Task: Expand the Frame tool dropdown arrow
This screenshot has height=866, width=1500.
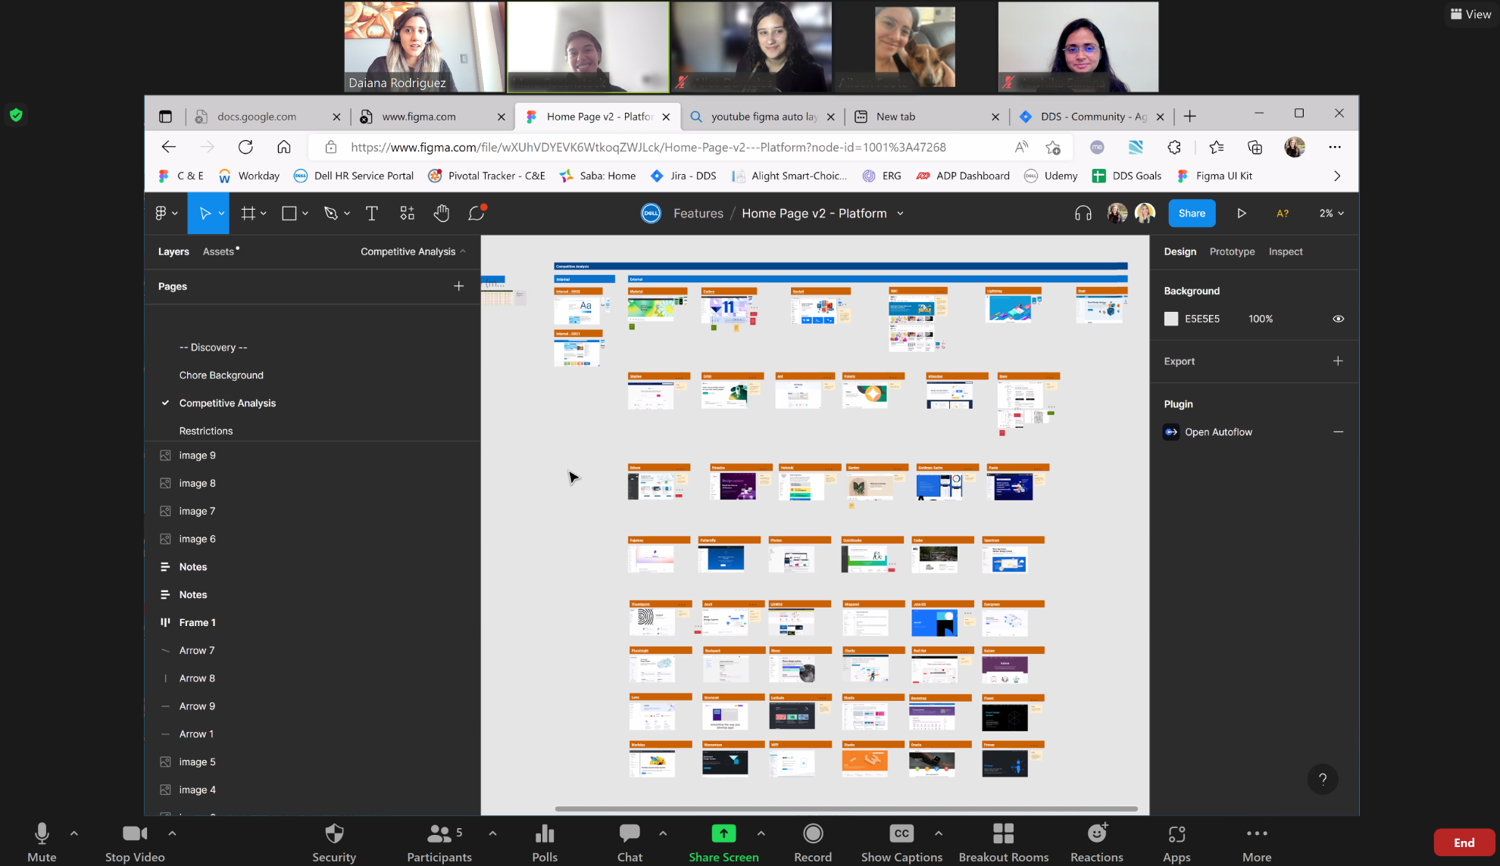Action: click(264, 213)
